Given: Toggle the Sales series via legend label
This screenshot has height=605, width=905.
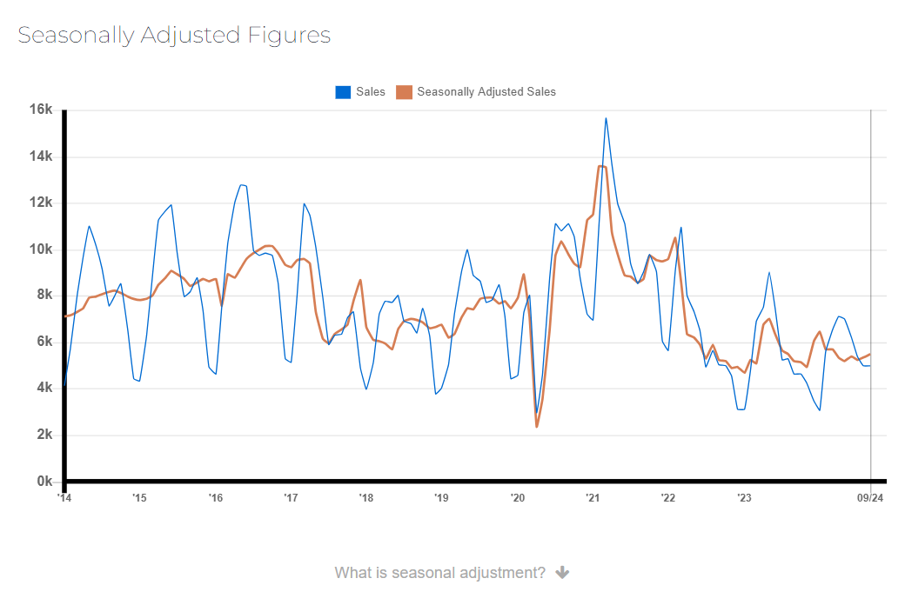Looking at the screenshot, I should [x=371, y=91].
